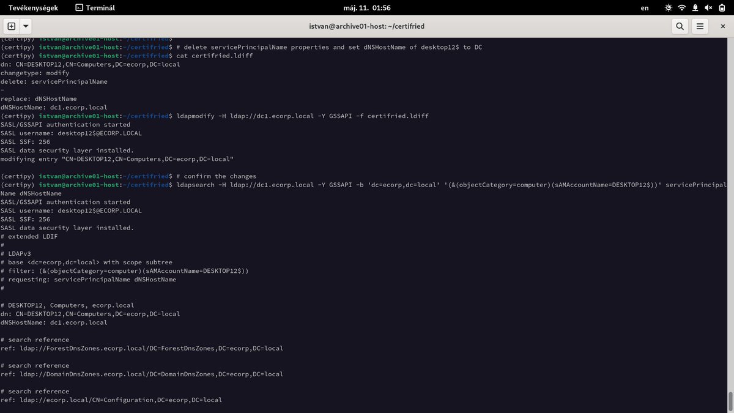Click the 'modifying entry' output line
The width and height of the screenshot is (734, 413).
pos(117,158)
